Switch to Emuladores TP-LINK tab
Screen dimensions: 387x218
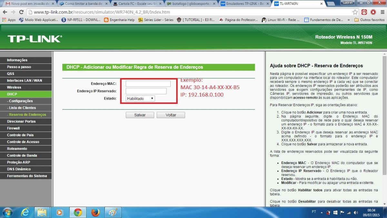[x=245, y=4]
